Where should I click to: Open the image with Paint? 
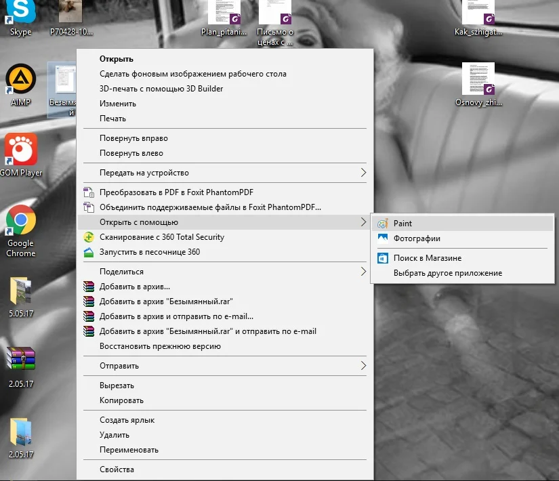coord(462,224)
